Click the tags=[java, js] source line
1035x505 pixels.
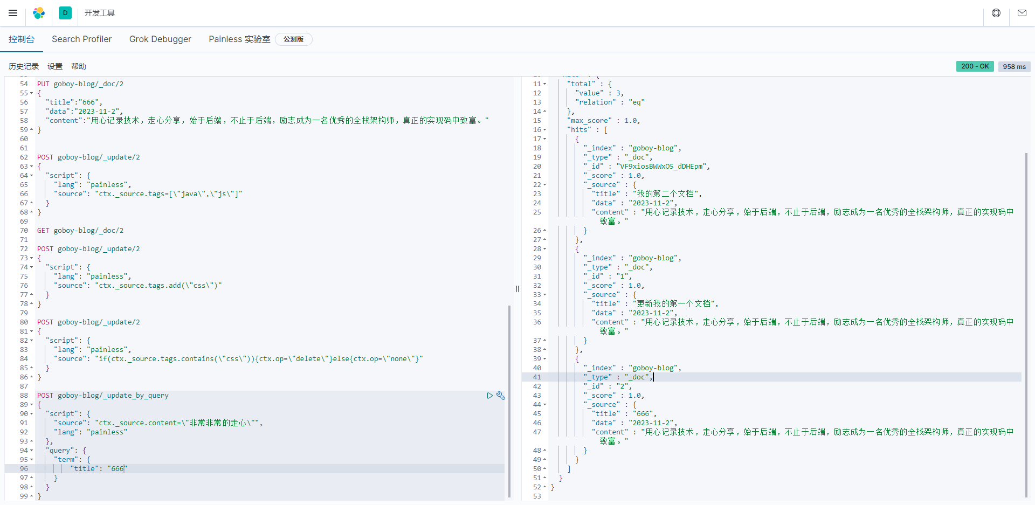coord(148,194)
